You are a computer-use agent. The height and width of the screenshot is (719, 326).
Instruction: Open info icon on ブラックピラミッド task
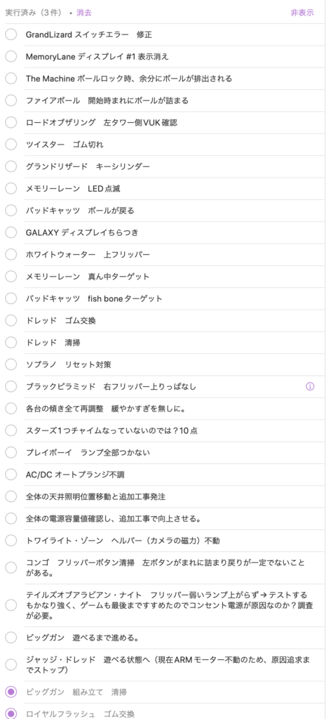pyautogui.click(x=310, y=387)
